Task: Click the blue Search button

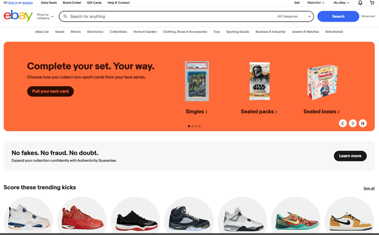Action: pos(338,17)
